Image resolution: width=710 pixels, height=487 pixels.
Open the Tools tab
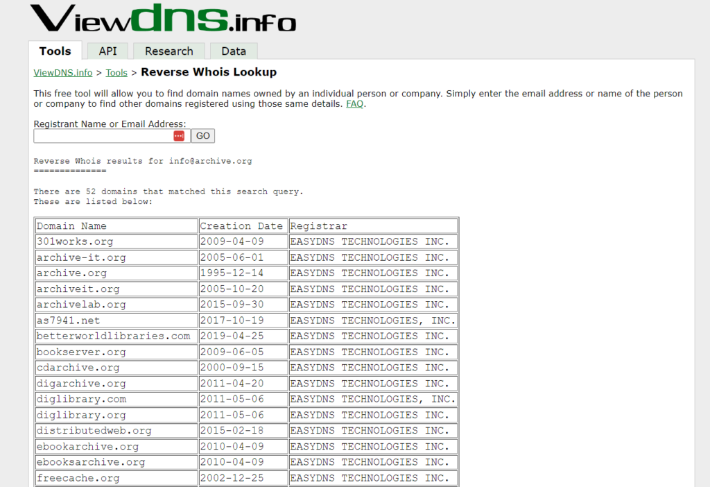55,51
